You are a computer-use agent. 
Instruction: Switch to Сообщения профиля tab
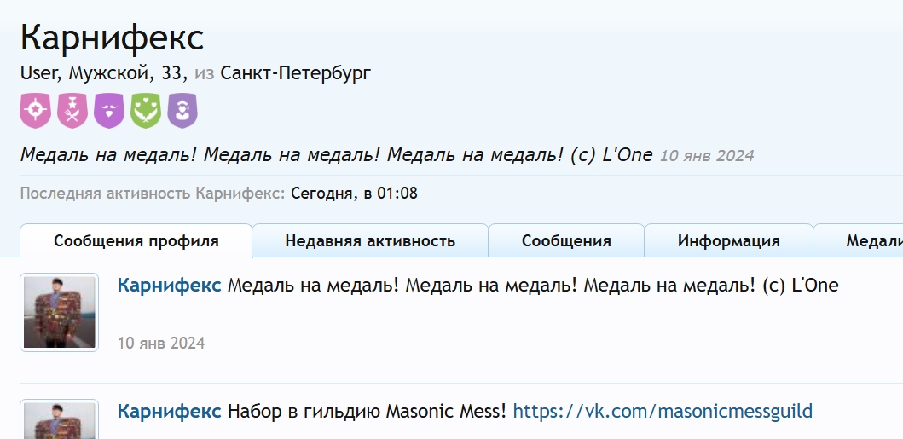tap(136, 240)
